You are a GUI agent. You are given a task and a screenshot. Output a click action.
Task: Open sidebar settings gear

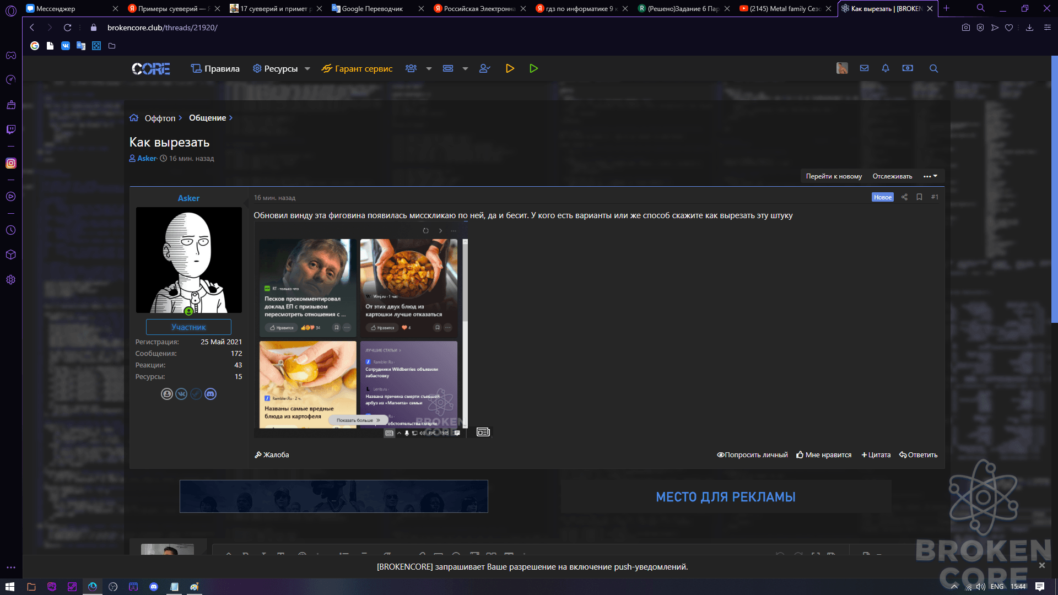pos(11,280)
